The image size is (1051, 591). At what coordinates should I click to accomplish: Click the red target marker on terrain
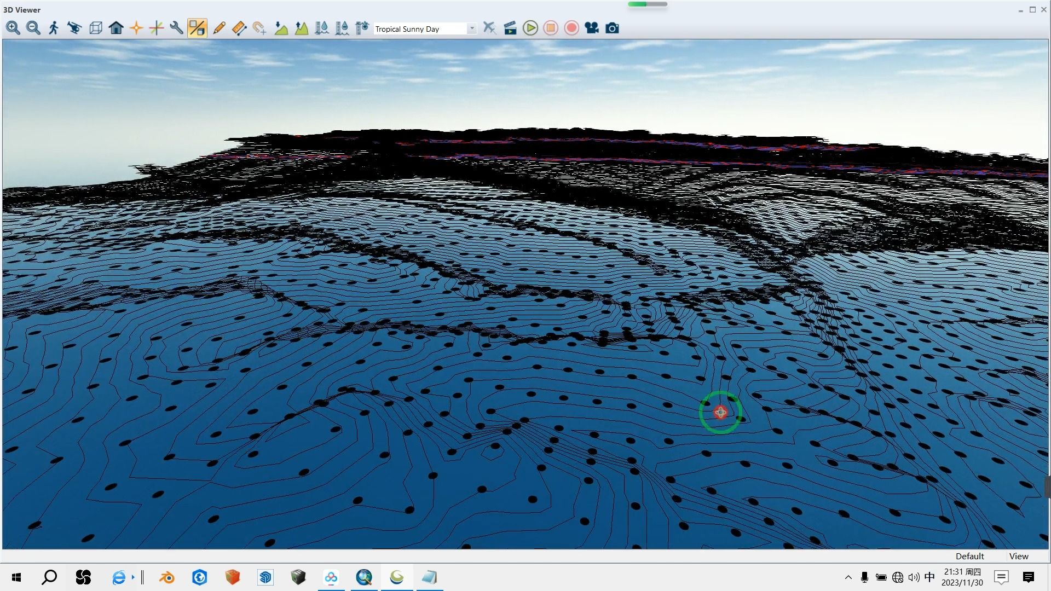720,412
